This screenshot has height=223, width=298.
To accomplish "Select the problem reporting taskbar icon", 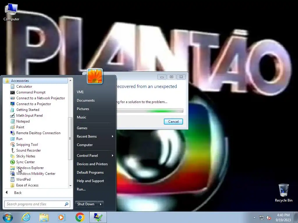I will coord(98,217).
